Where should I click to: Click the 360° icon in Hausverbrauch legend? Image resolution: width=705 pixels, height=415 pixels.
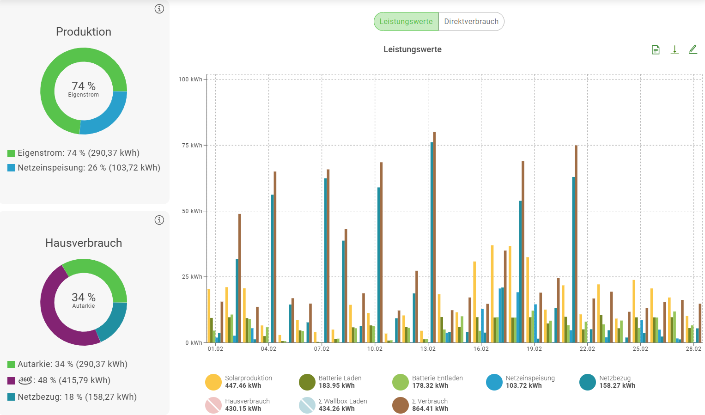pos(25,380)
